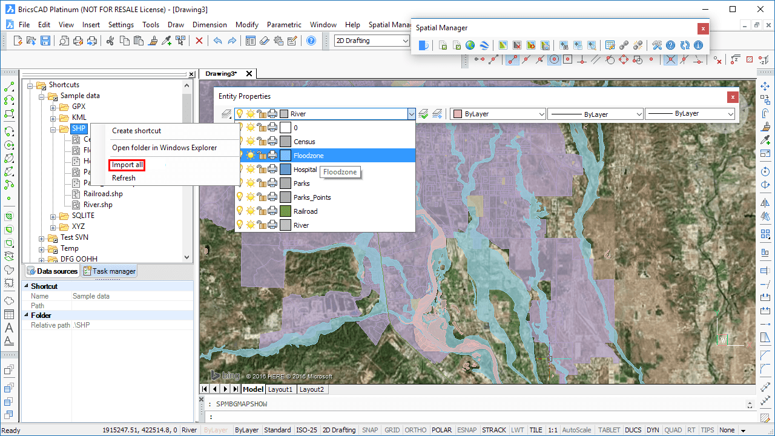This screenshot has height=436, width=775.
Task: Toggle ORTHO in the status bar
Action: pyautogui.click(x=415, y=430)
